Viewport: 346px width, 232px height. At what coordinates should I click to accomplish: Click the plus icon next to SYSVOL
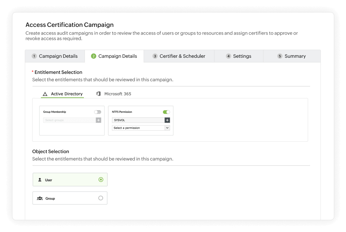(167, 120)
